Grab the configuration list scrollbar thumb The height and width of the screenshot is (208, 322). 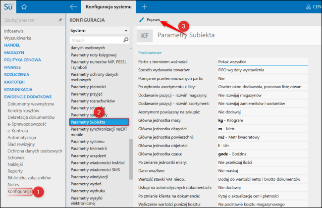click(x=131, y=159)
